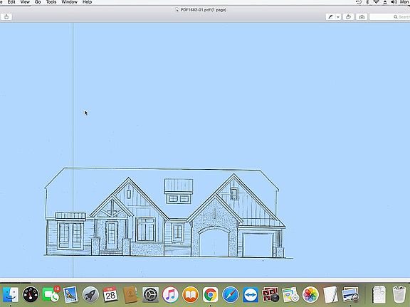This screenshot has height=307, width=410.
Task: Open Calendar showing 28 in Dock
Action: coord(110,294)
